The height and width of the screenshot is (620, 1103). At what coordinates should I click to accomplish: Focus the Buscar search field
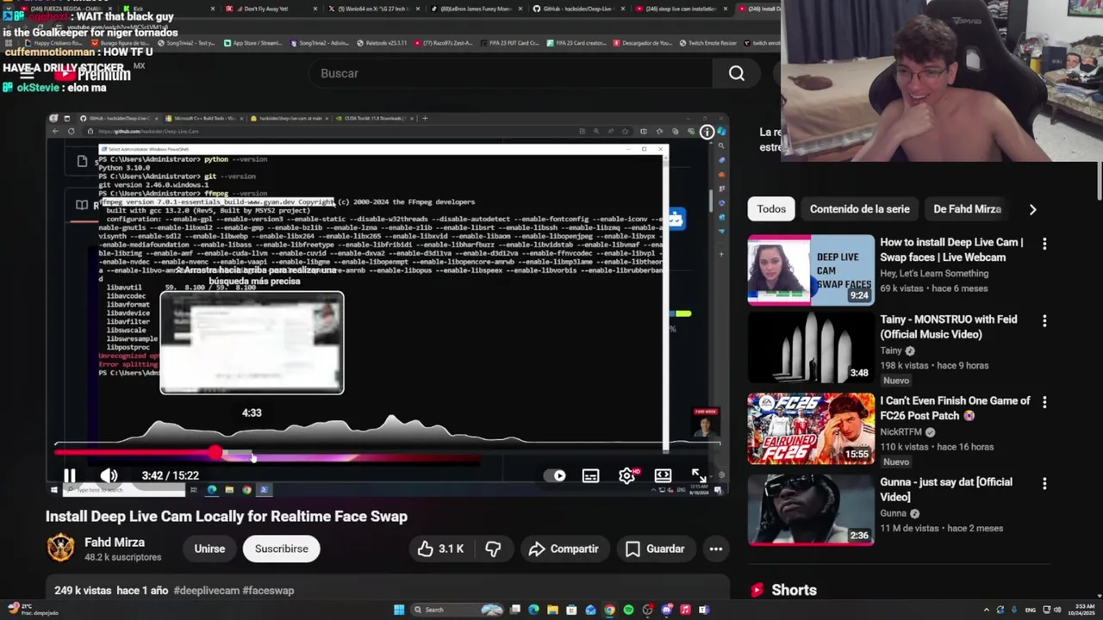[x=511, y=74]
